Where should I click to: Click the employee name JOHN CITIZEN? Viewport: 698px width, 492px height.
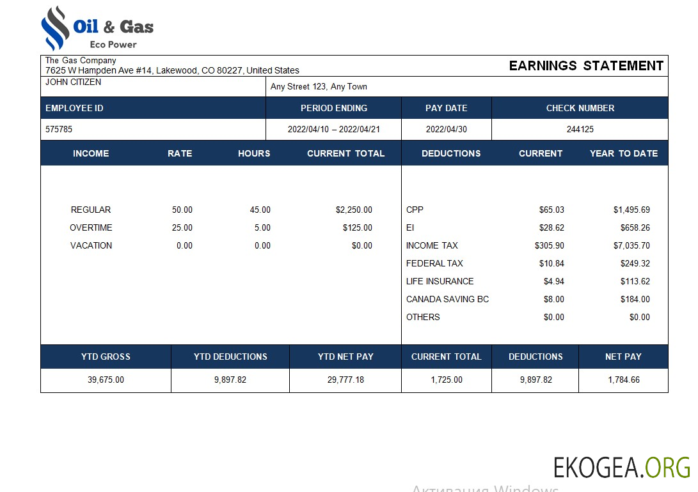[73, 82]
